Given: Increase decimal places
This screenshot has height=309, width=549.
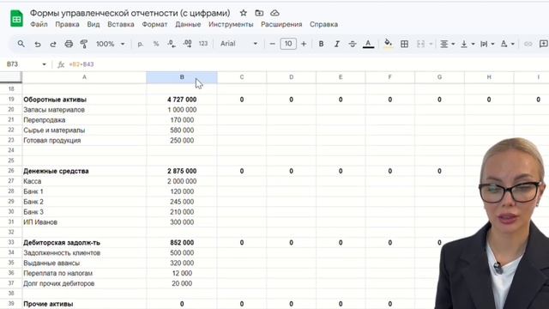Looking at the screenshot, I should point(188,44).
